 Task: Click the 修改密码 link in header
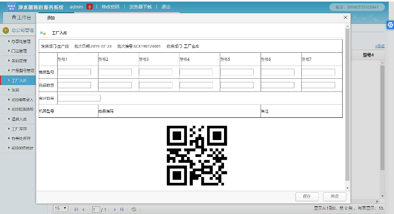tap(111, 7)
